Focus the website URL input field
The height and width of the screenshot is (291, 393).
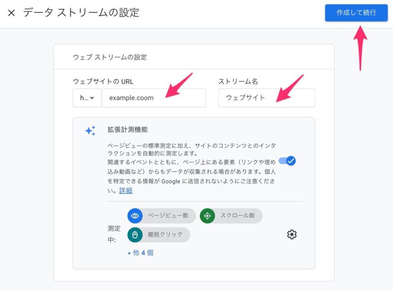154,98
